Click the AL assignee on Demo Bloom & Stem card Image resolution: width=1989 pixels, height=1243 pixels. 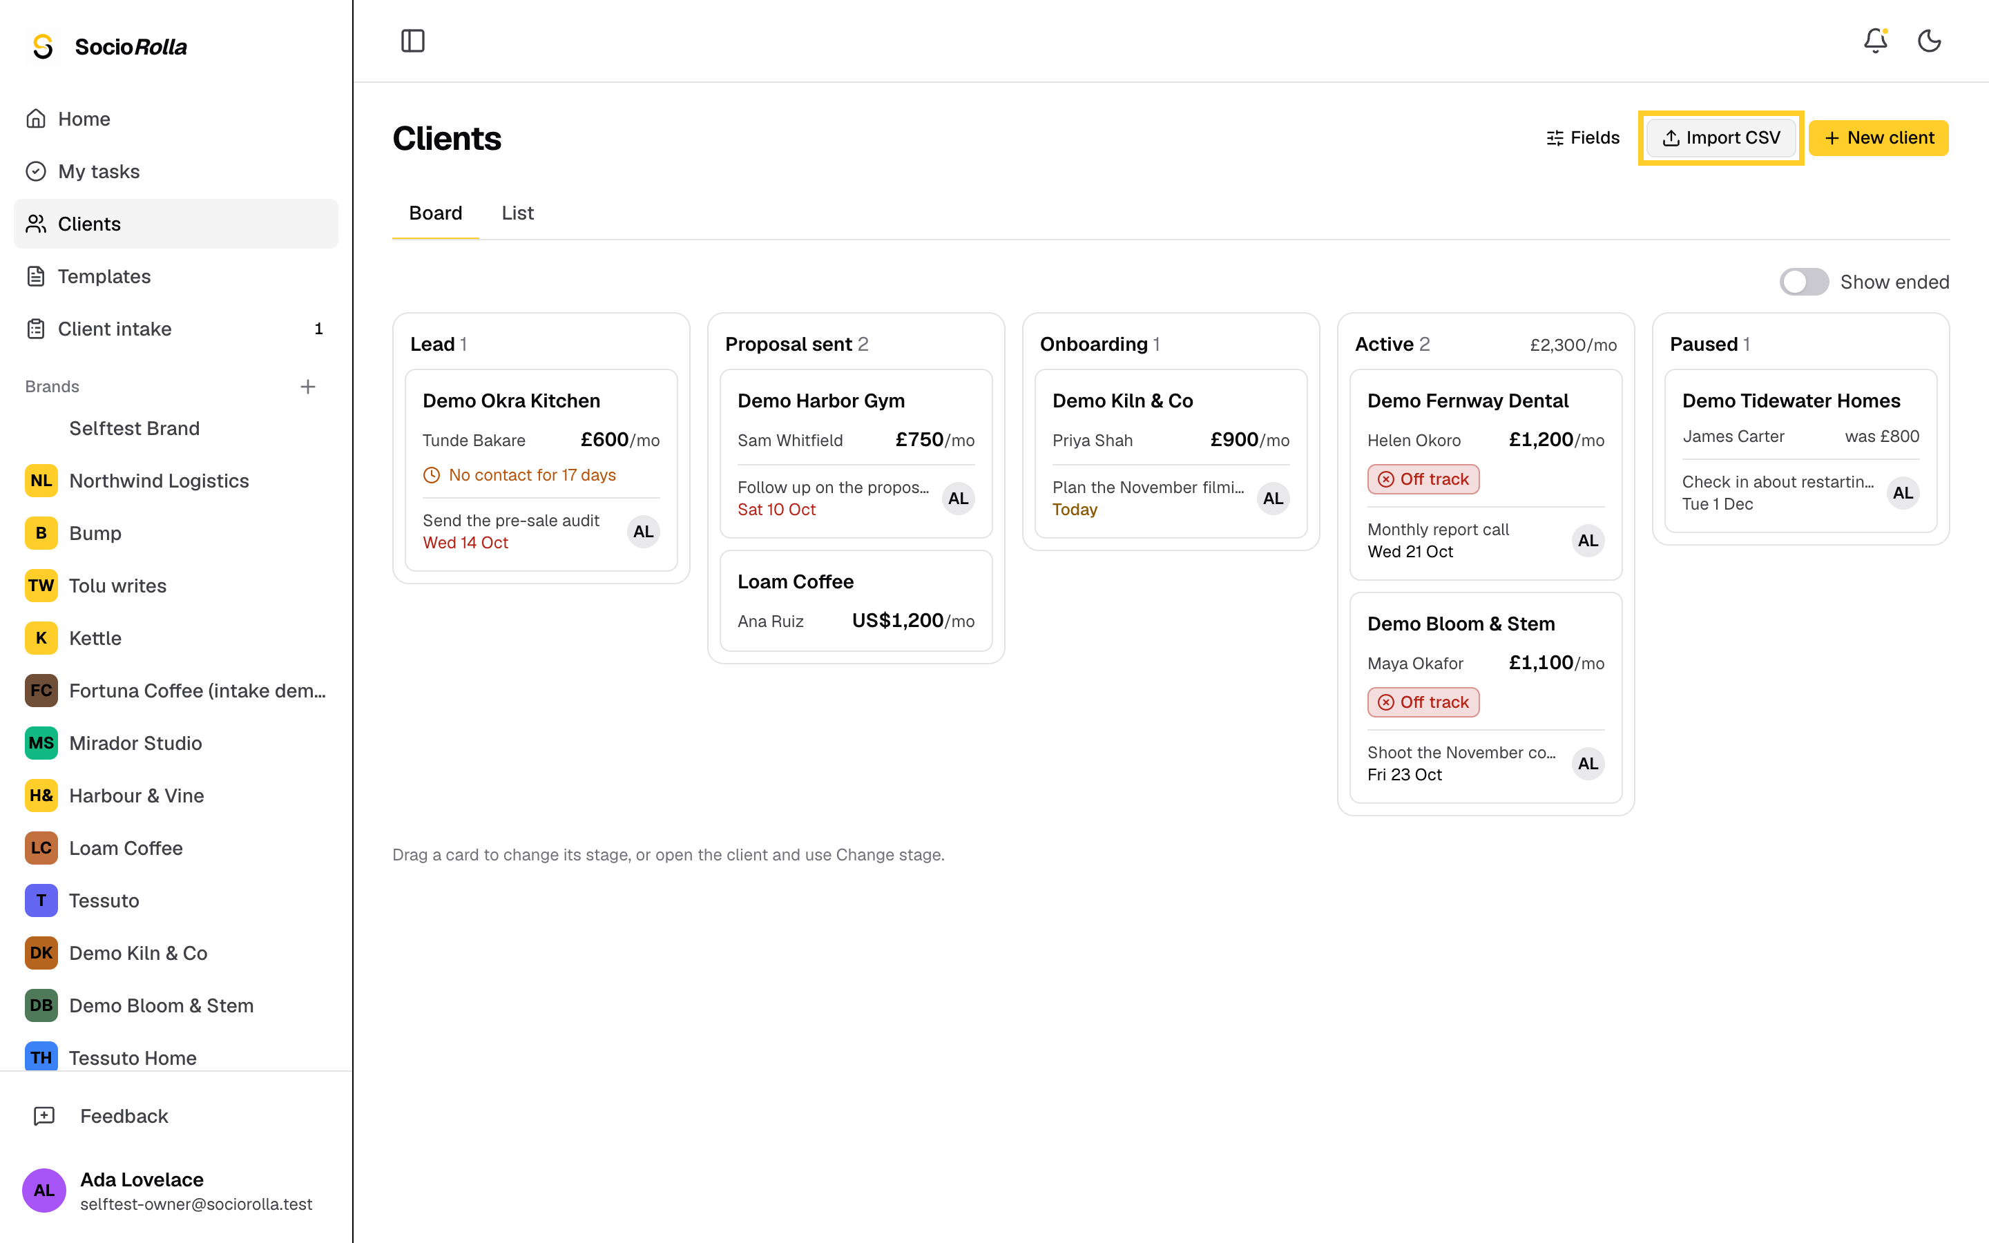pos(1588,764)
